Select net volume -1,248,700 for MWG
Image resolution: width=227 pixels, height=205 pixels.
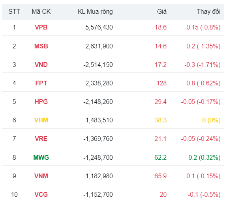[98, 157]
